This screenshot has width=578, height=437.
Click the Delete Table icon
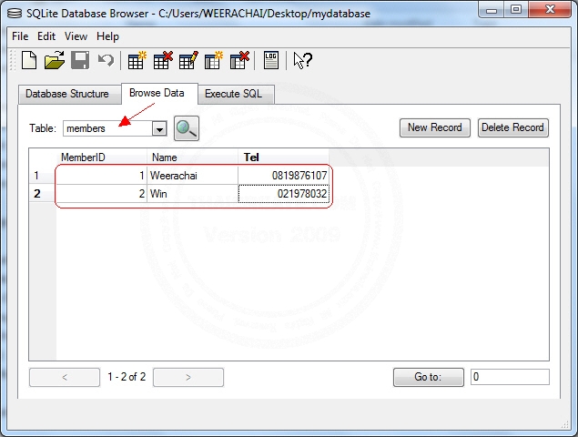163,60
